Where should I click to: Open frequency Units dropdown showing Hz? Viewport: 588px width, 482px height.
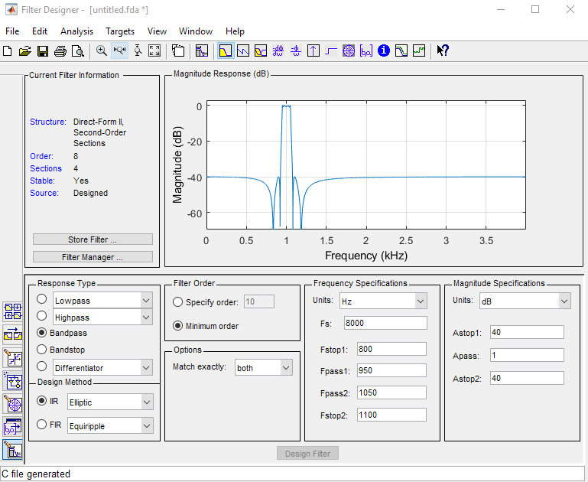point(383,301)
